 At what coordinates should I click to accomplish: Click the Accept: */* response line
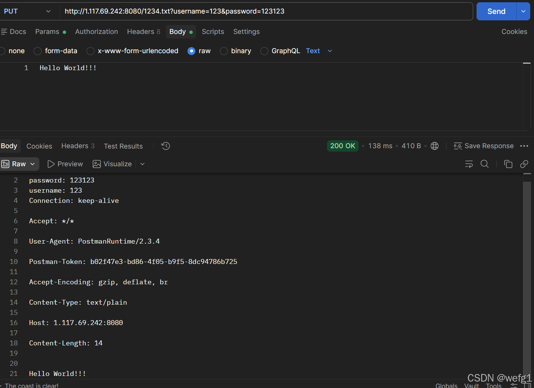(x=51, y=221)
